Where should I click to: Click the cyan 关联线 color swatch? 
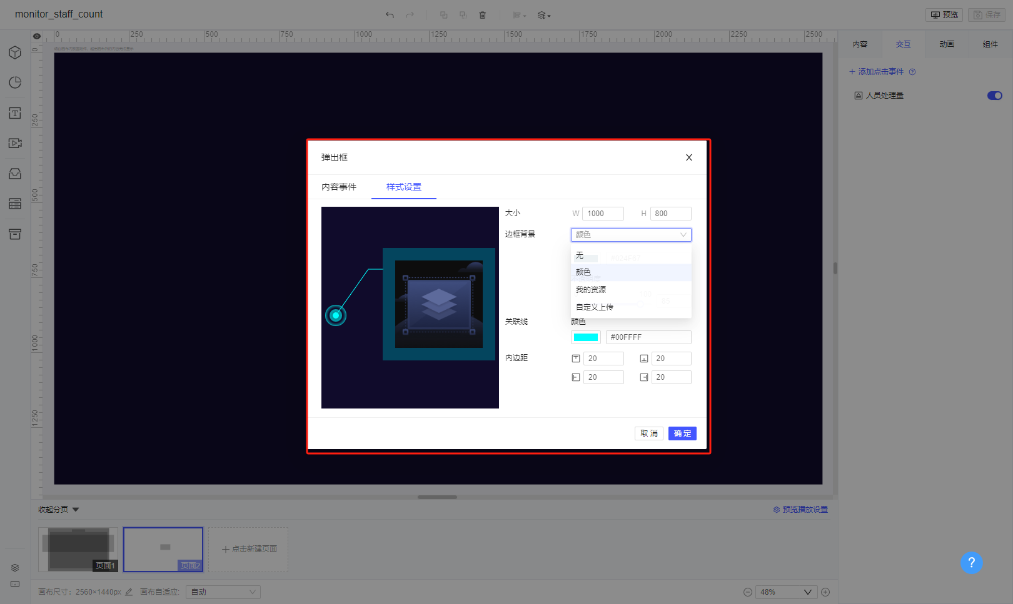click(585, 337)
